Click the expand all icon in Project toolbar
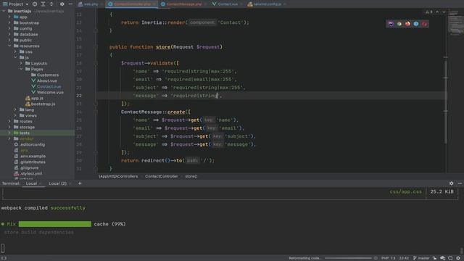The height and width of the screenshot is (261, 464). [x=43, y=4]
